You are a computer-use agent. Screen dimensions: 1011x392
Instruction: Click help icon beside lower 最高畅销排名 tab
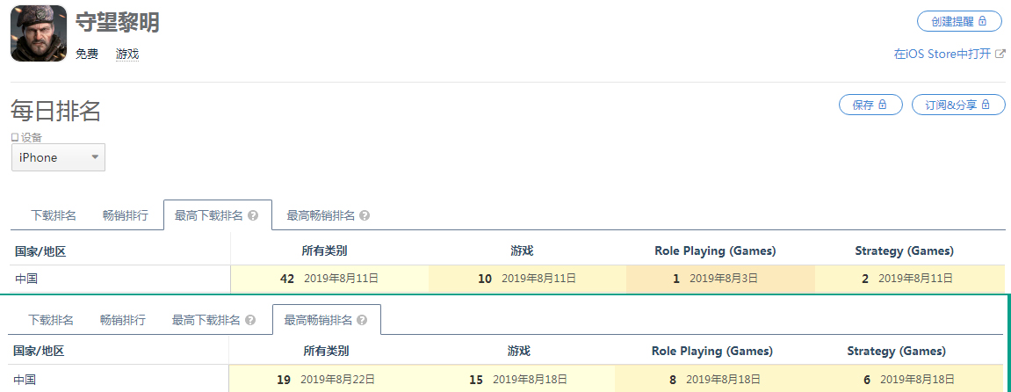pos(362,321)
